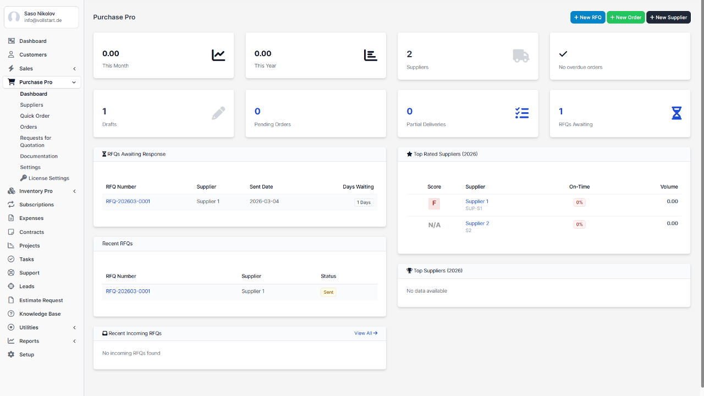Click the Suppliers truck icon
The image size is (704, 396).
coord(521,56)
